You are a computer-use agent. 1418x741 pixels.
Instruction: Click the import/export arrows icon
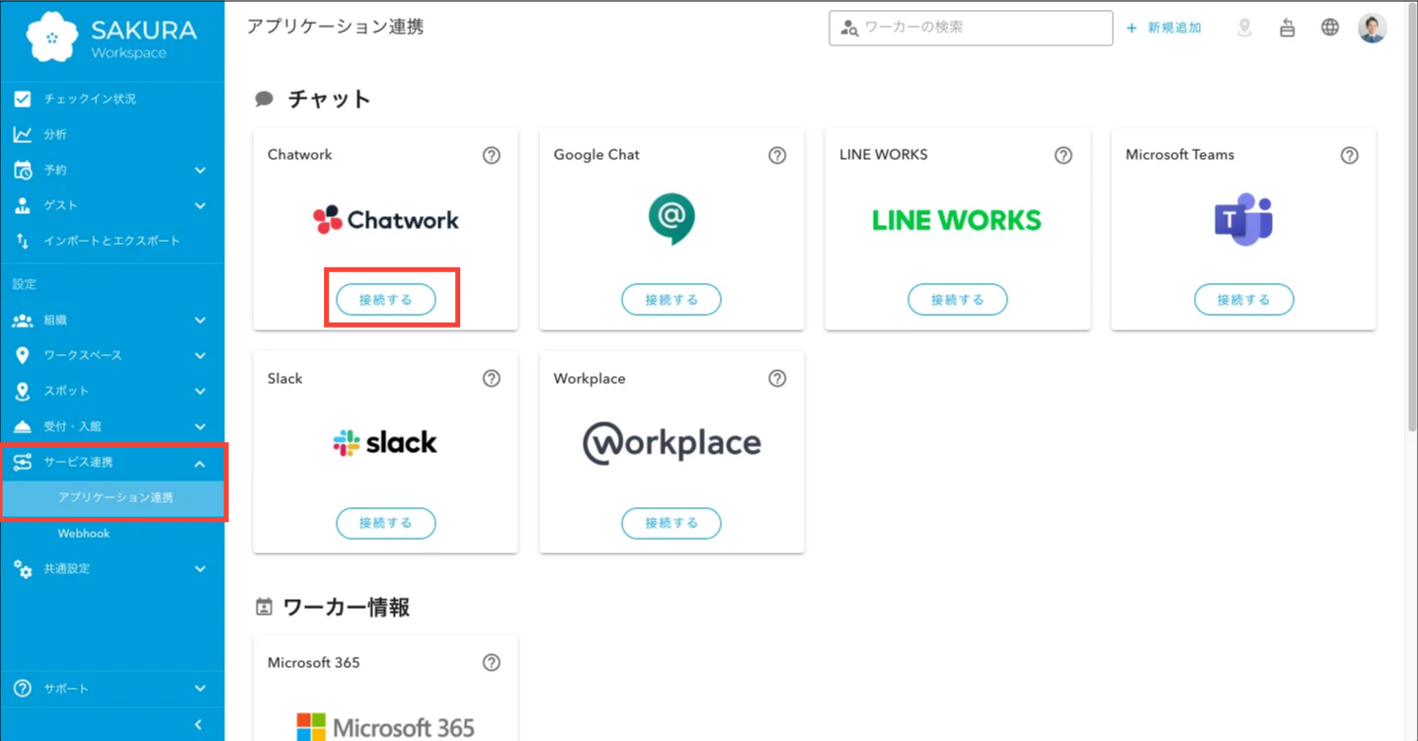point(22,241)
